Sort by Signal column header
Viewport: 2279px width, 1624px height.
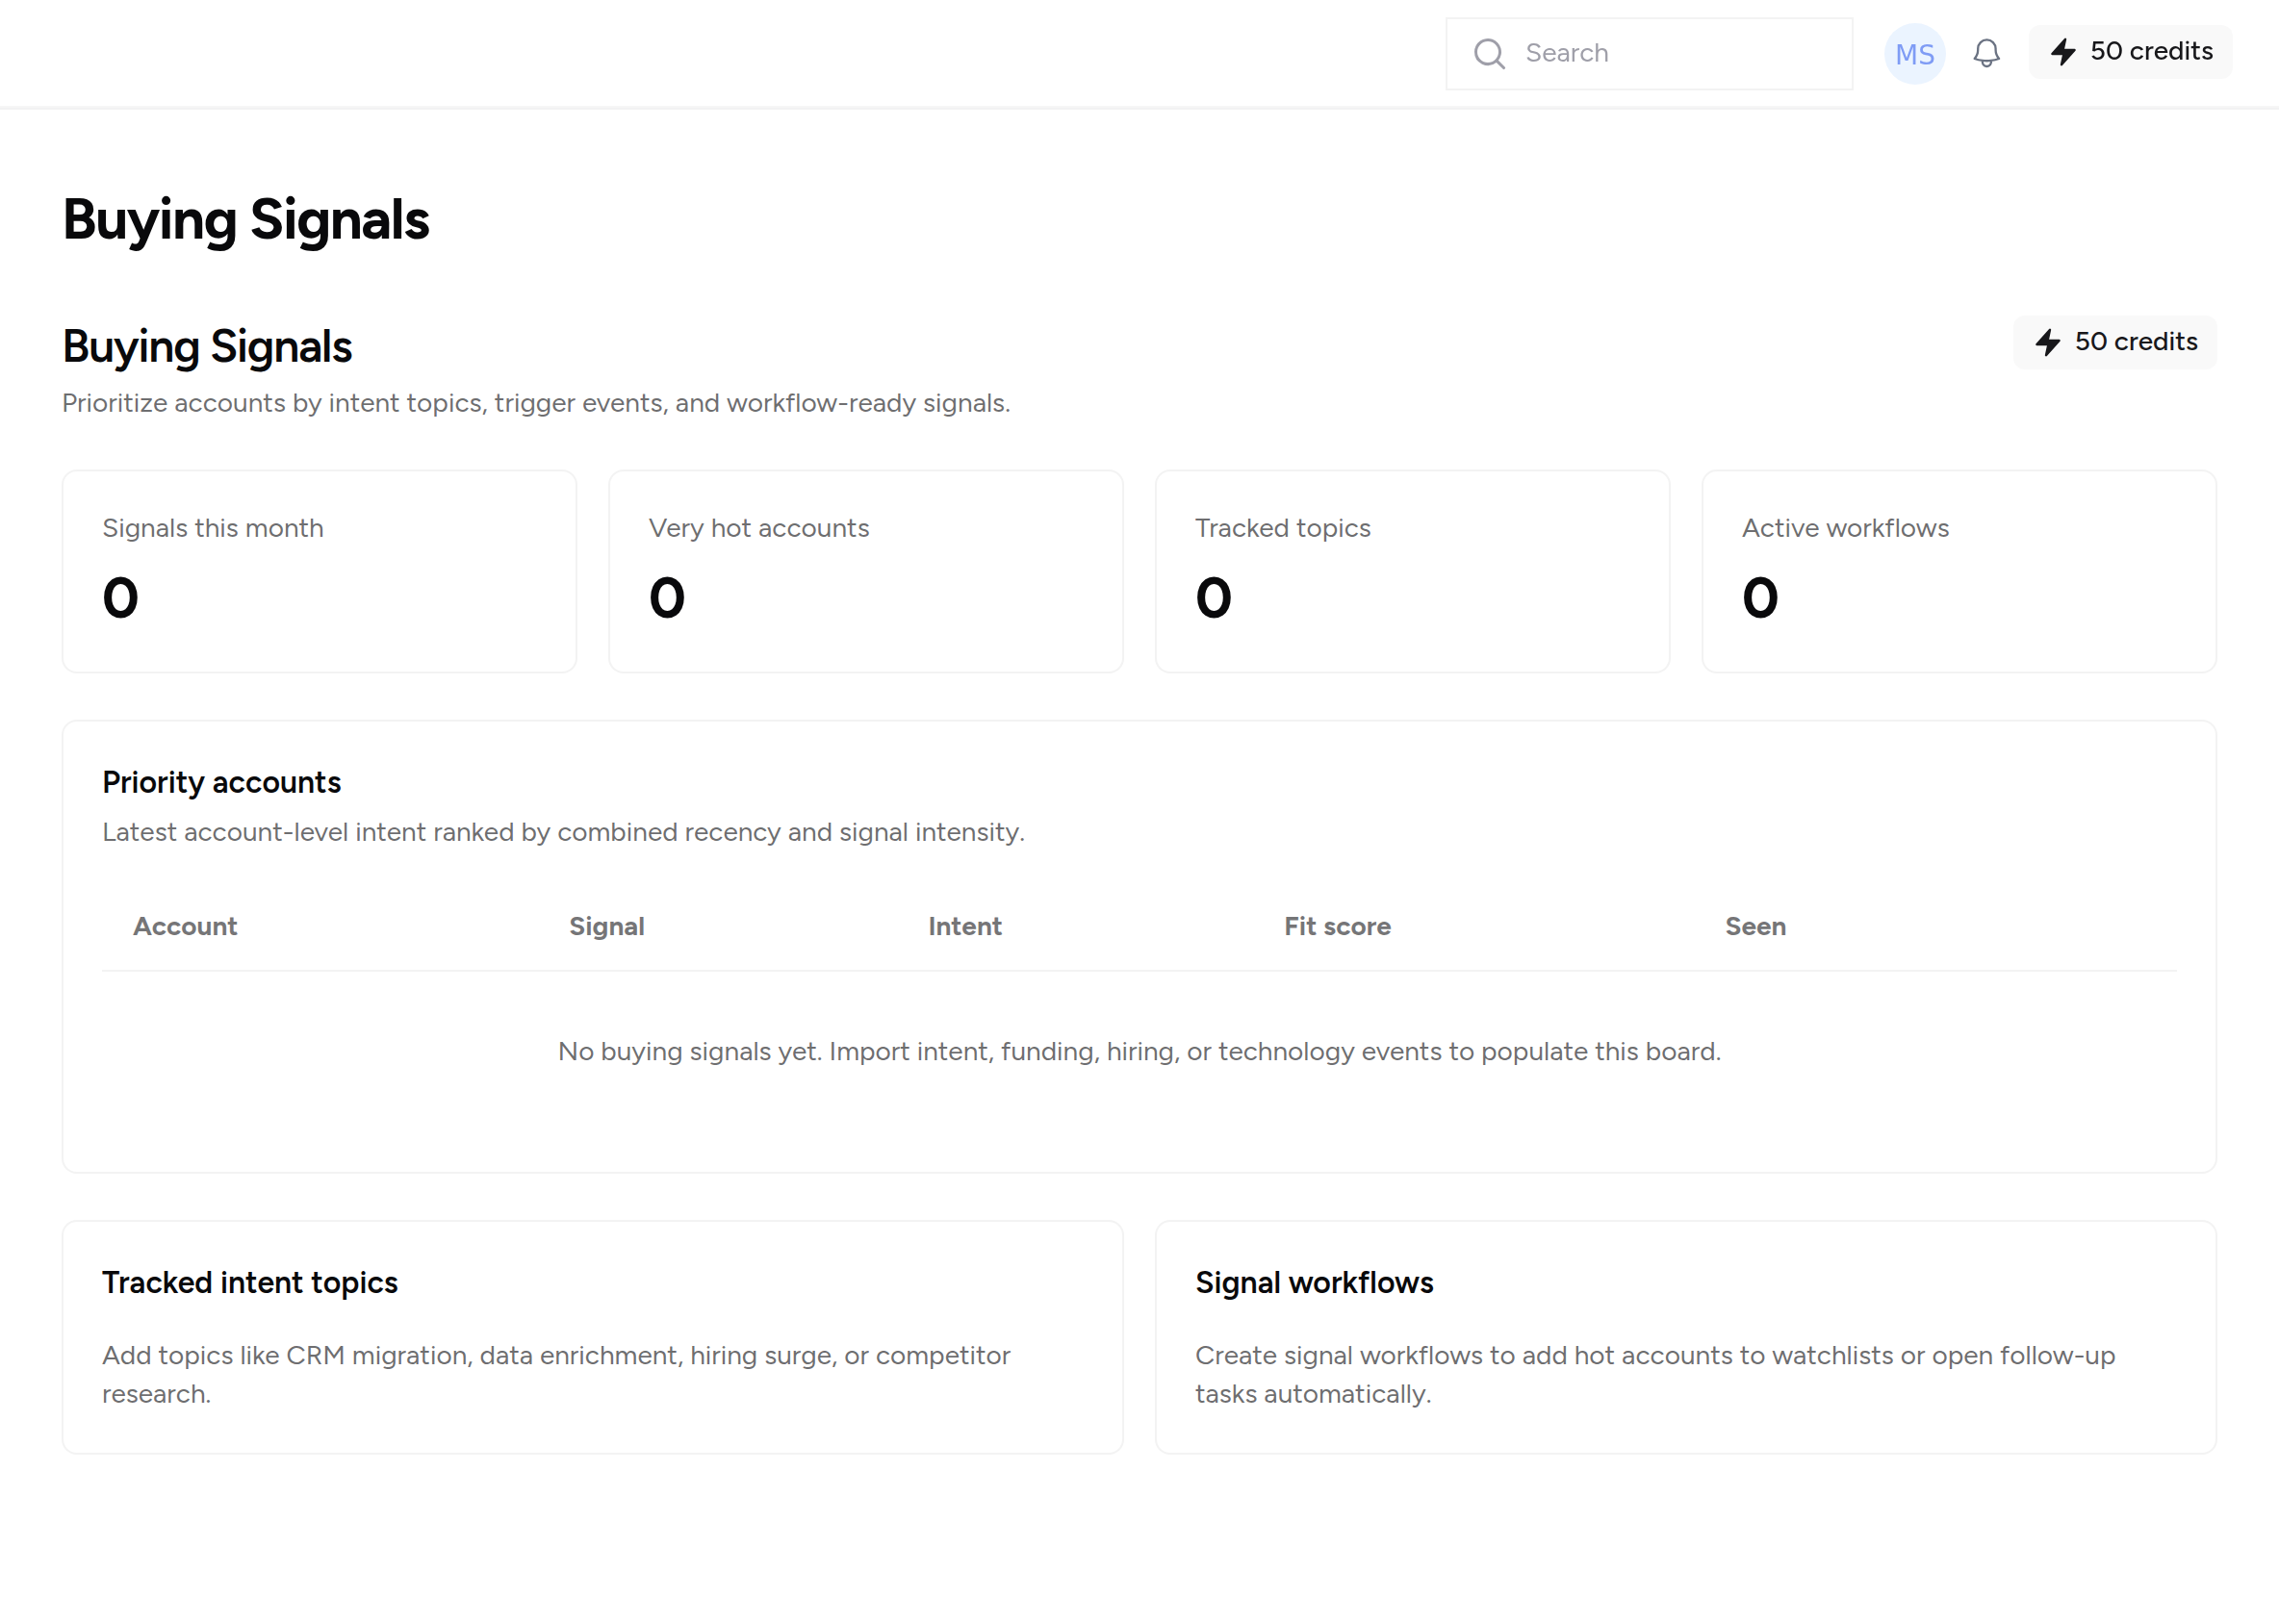[x=606, y=926]
